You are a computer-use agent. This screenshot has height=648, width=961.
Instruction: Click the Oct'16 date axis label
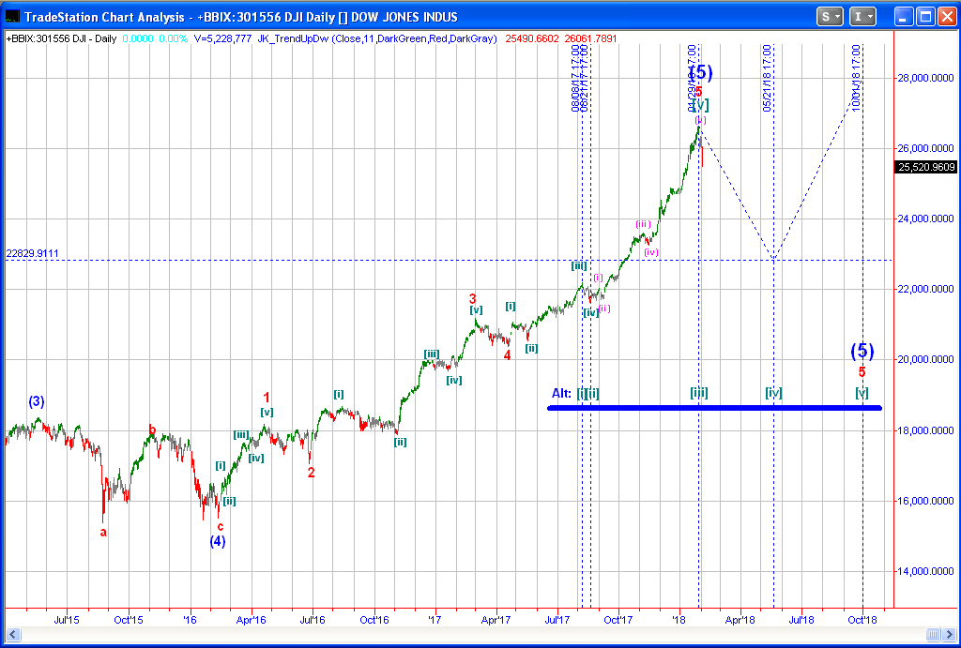tap(374, 619)
